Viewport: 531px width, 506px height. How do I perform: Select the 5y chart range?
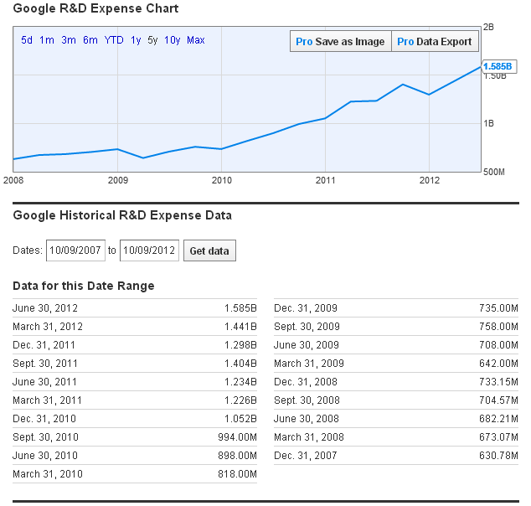(152, 40)
